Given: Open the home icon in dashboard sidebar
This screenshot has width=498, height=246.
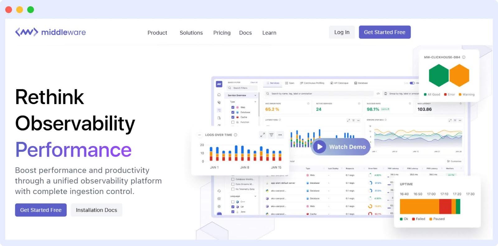Looking at the screenshot, I should (x=219, y=95).
